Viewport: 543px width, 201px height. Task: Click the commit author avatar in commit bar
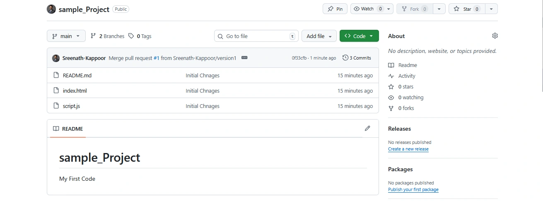pyautogui.click(x=56, y=58)
